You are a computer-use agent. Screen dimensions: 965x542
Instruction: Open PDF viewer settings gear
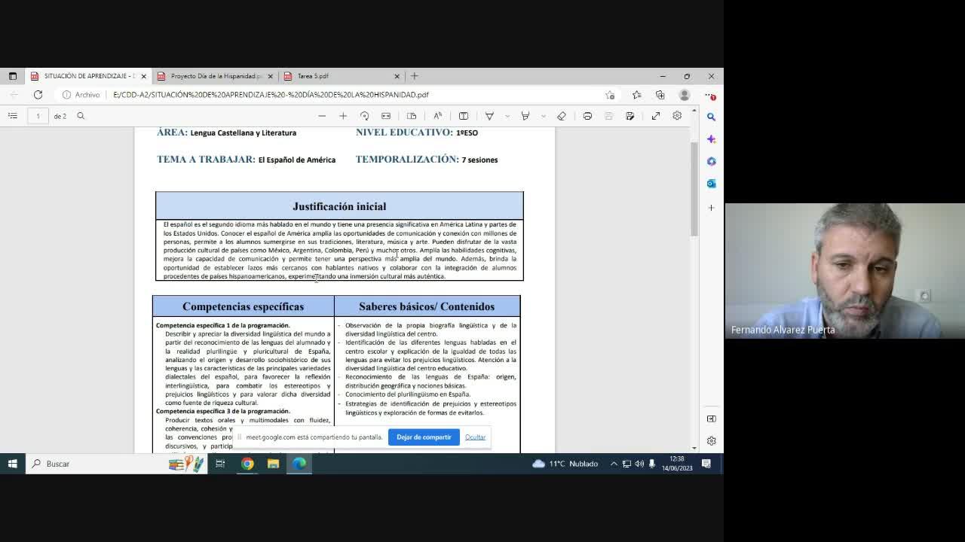[677, 116]
